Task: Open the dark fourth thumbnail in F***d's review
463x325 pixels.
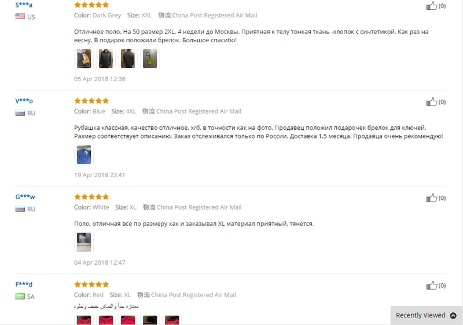Action: (150, 320)
